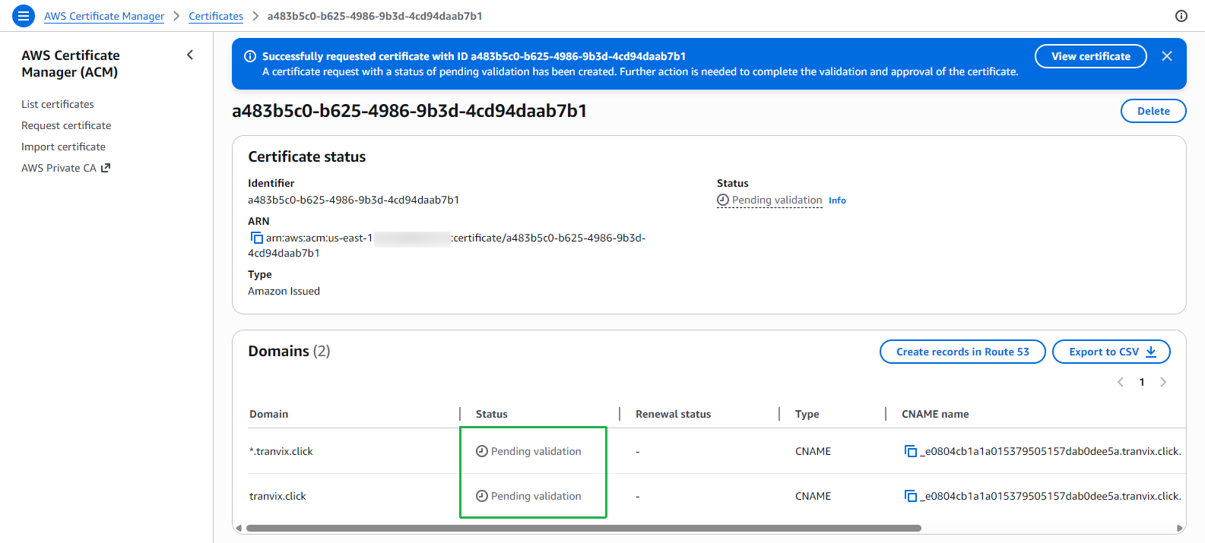Export domains to CSV
Viewport: 1205px width, 543px height.
tap(1111, 352)
